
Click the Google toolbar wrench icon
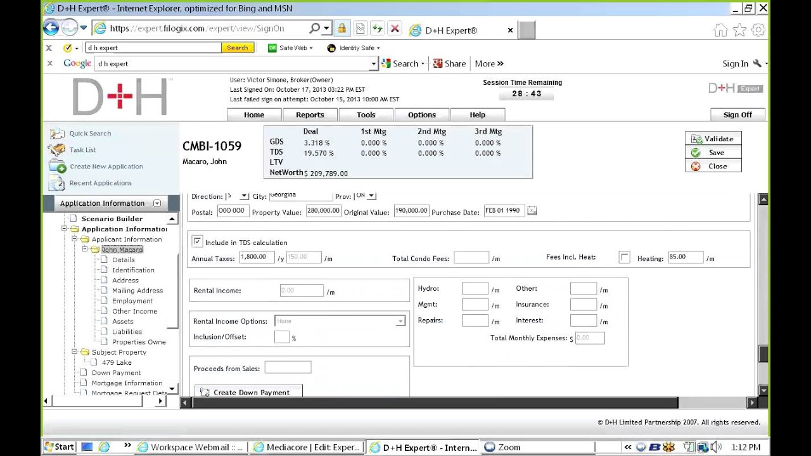point(757,63)
